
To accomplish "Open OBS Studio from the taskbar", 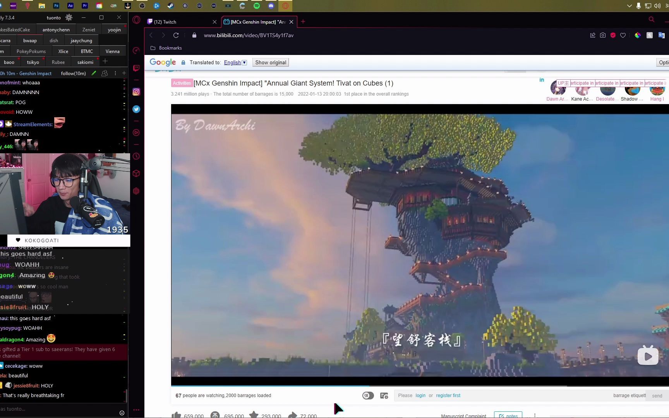I will 142,6.
